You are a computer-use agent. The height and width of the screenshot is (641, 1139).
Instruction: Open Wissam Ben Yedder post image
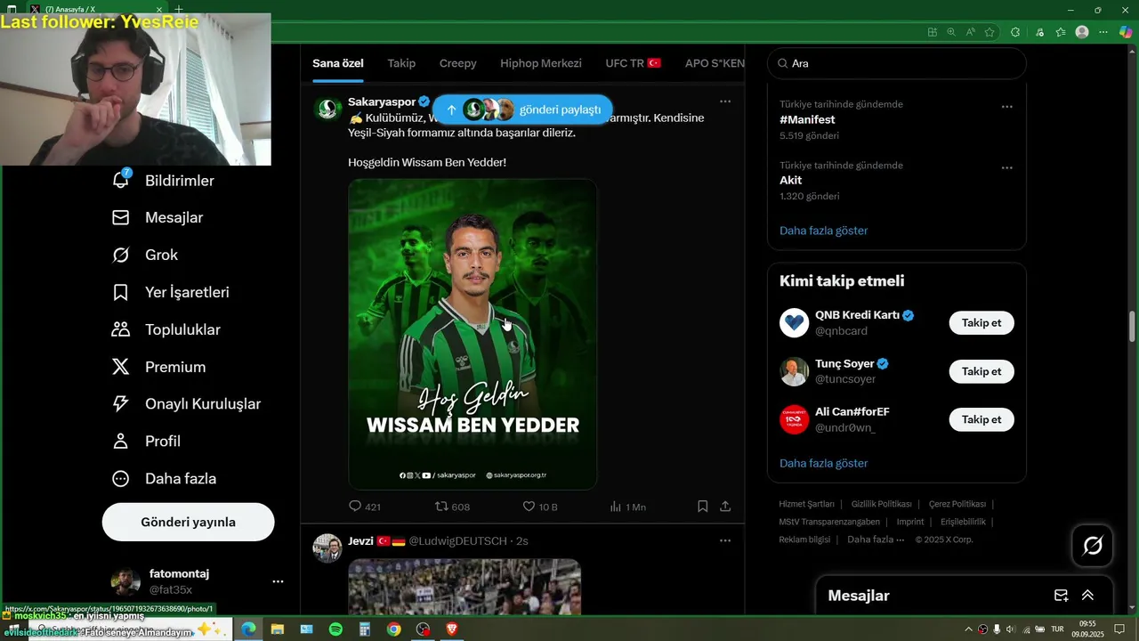pos(473,334)
